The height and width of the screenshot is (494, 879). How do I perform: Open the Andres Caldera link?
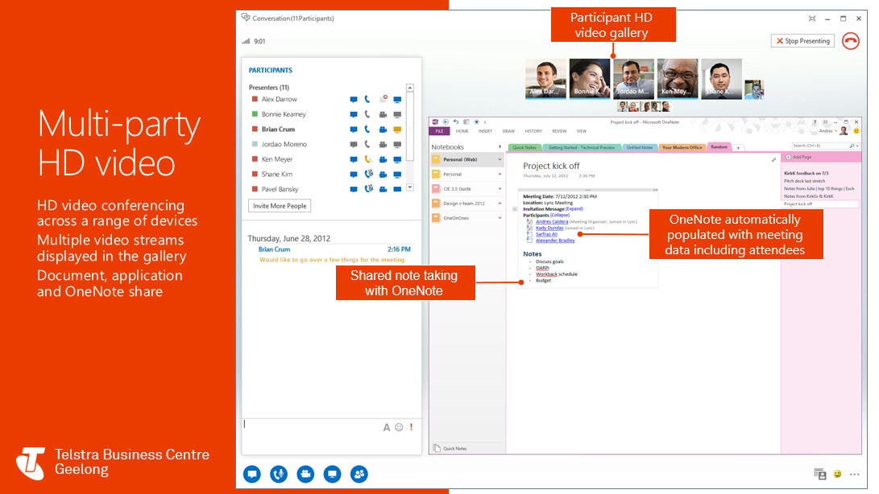tap(552, 222)
